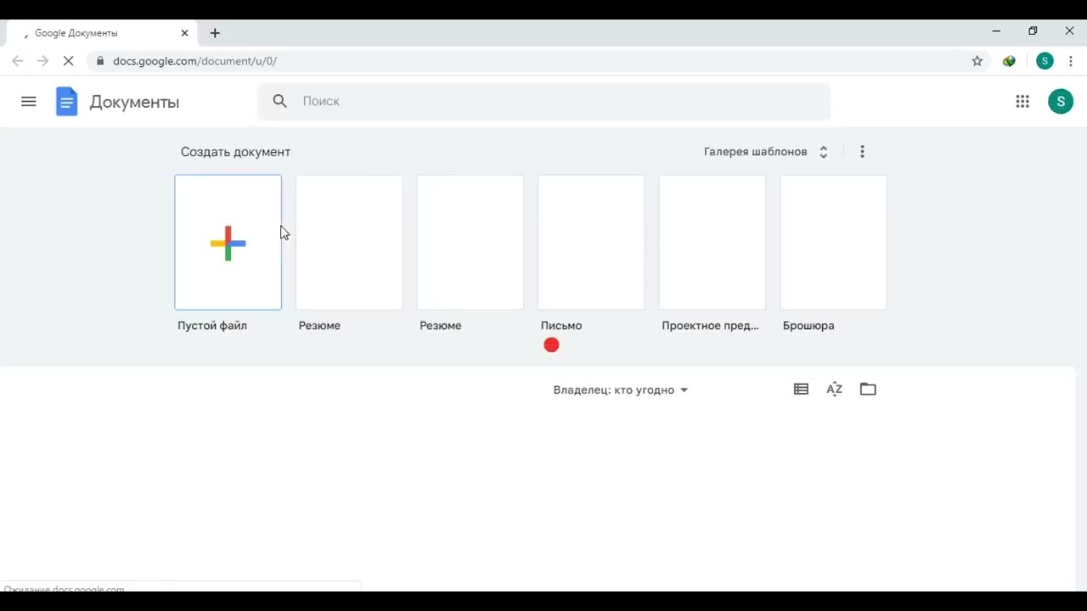Image resolution: width=1087 pixels, height=611 pixels.
Task: Focus the Поиск search field
Action: point(543,101)
